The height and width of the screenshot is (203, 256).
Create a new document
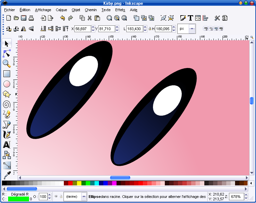8,18
